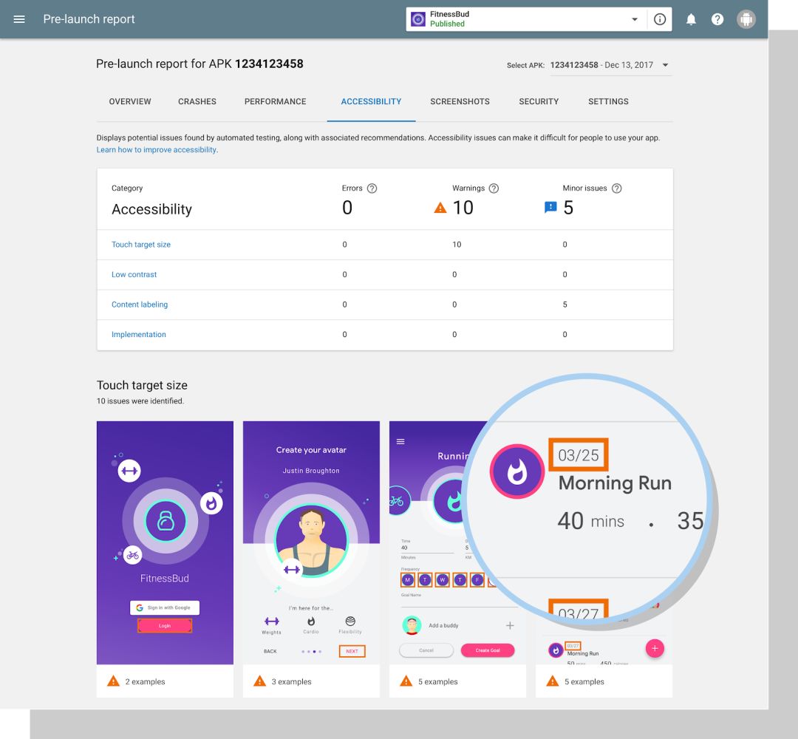Open the Low contrast link
This screenshot has width=798, height=739.
tap(134, 274)
